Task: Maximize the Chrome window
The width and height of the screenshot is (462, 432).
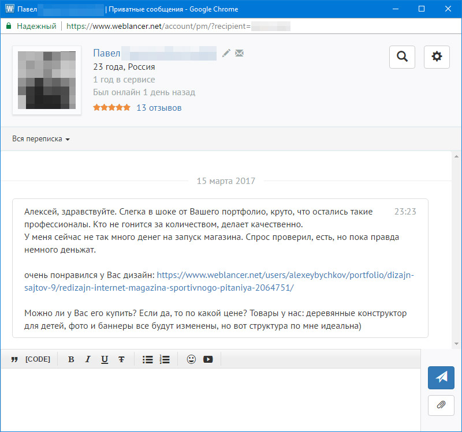Action: pyautogui.click(x=422, y=9)
